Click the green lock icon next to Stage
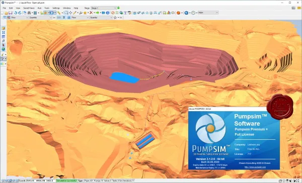Image resolution: width=302 pixels, height=183 pixels. pos(118,8)
